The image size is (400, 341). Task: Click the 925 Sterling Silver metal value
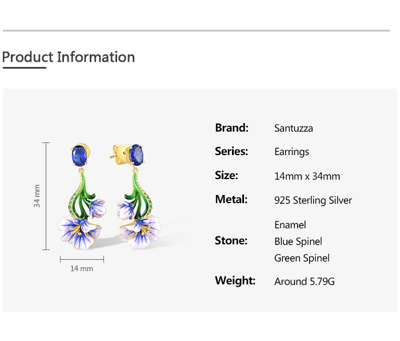313,200
